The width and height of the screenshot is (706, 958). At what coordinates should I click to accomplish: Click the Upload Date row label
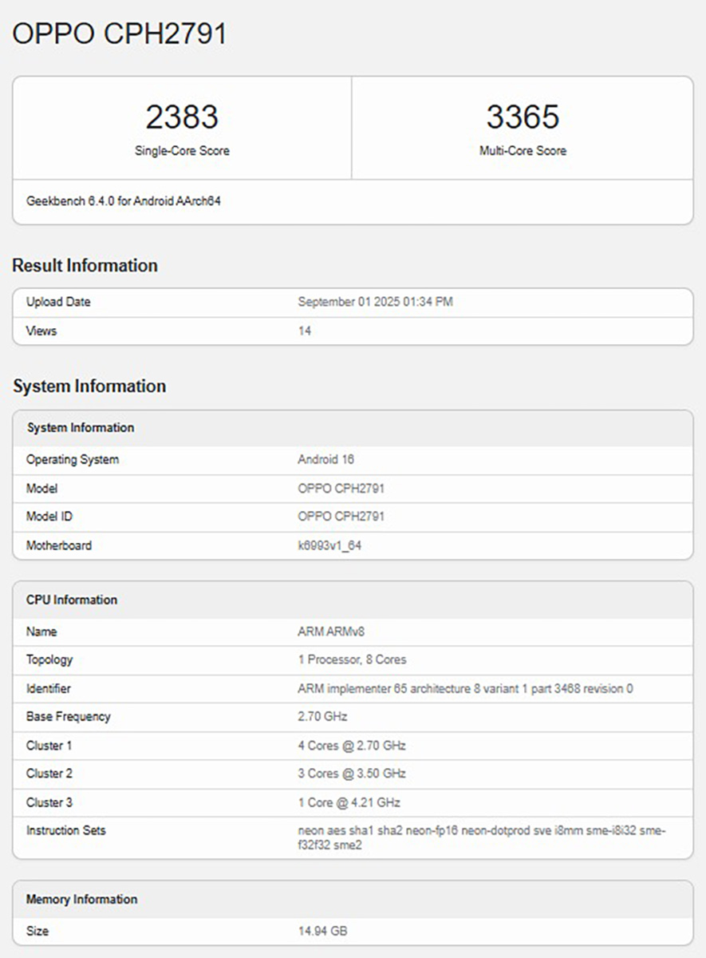[58, 302]
